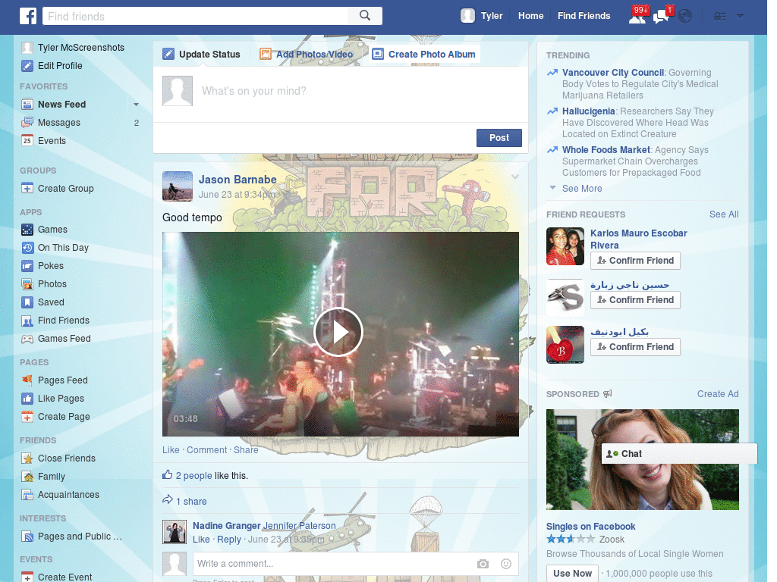The image size is (777, 582).
Task: Click the Write a comment field
Action: (x=332, y=564)
